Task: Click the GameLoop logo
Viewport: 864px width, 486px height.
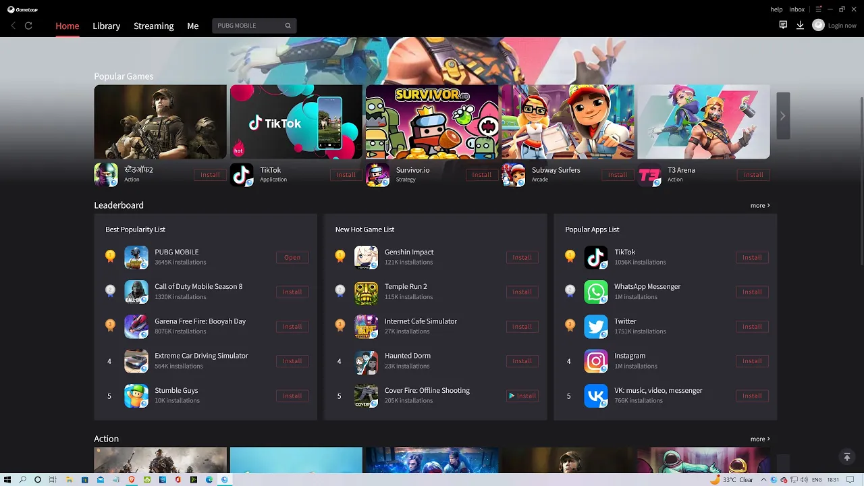Action: tap(23, 9)
